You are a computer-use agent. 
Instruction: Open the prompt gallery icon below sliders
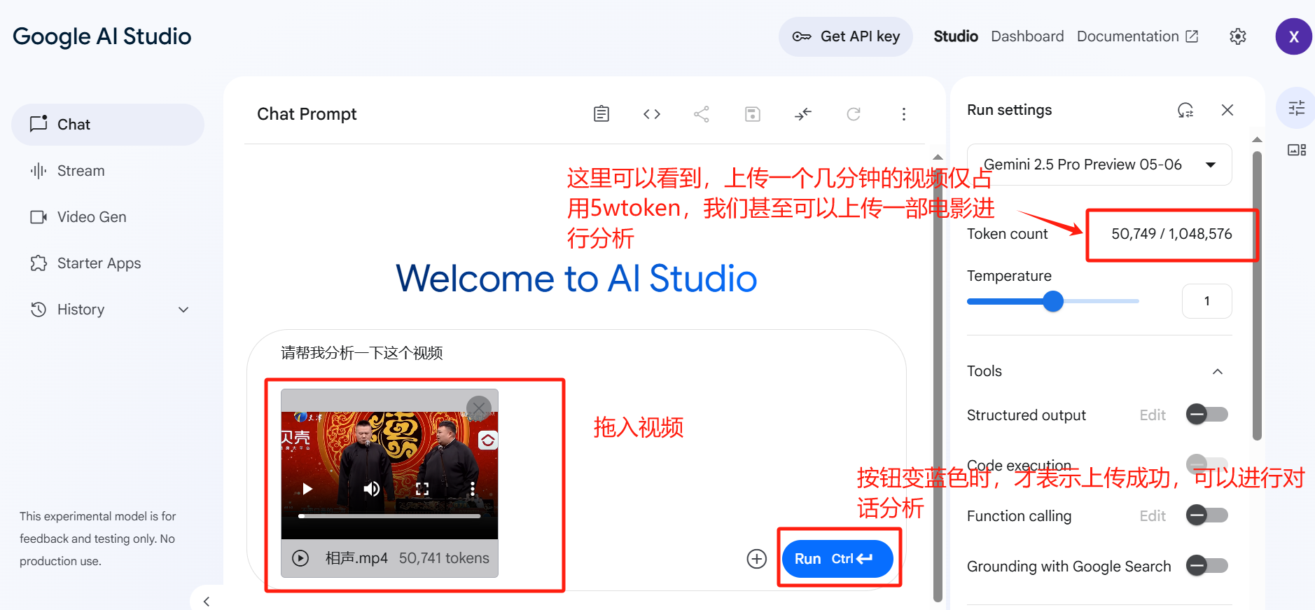[1297, 150]
